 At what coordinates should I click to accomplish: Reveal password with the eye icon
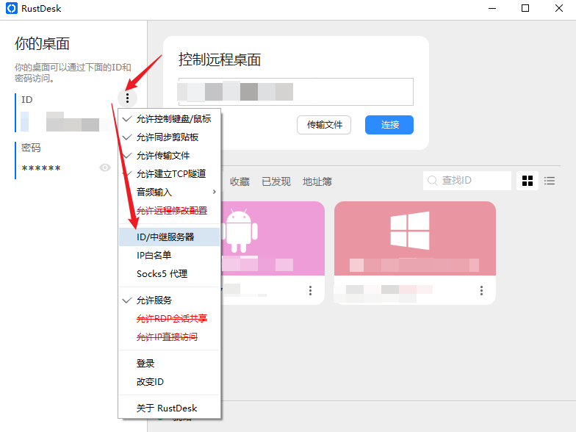[104, 168]
